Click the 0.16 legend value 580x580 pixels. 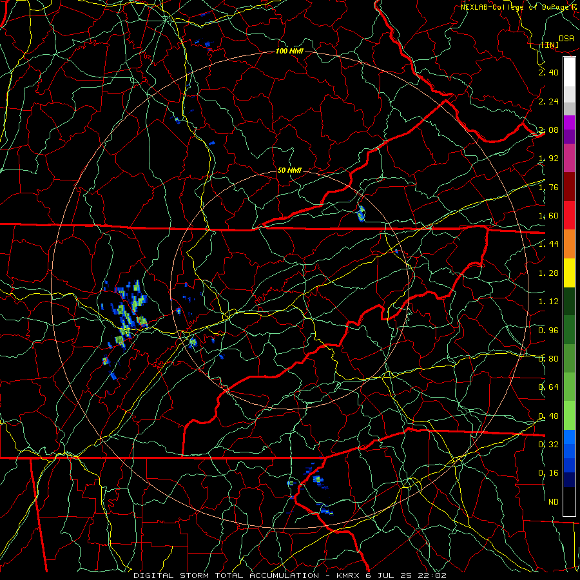point(548,473)
